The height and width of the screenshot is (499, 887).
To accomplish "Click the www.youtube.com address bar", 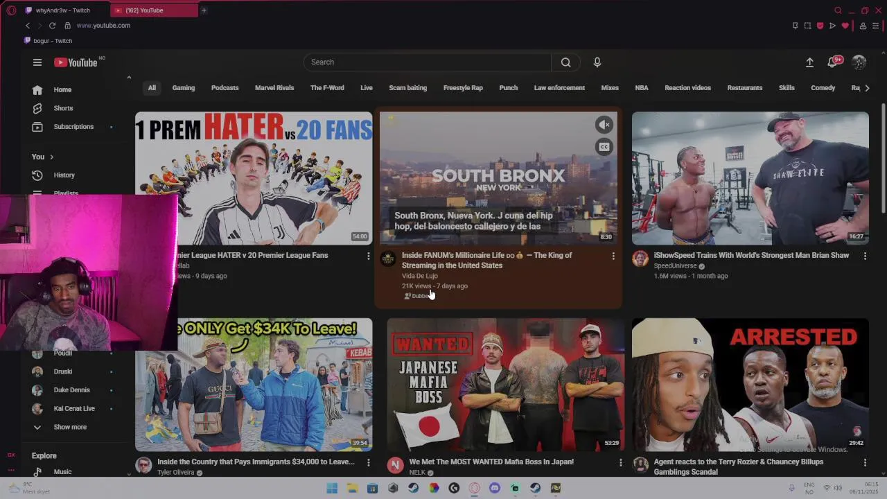I will pyautogui.click(x=103, y=26).
